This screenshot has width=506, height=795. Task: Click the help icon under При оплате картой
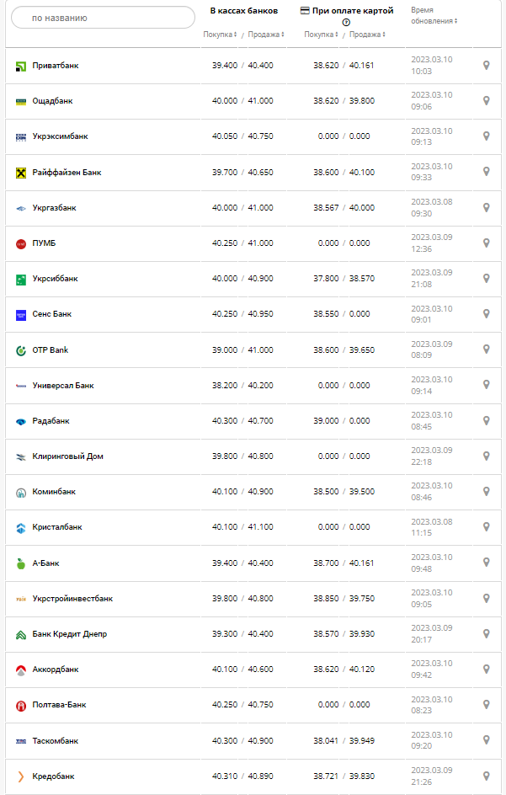click(346, 22)
